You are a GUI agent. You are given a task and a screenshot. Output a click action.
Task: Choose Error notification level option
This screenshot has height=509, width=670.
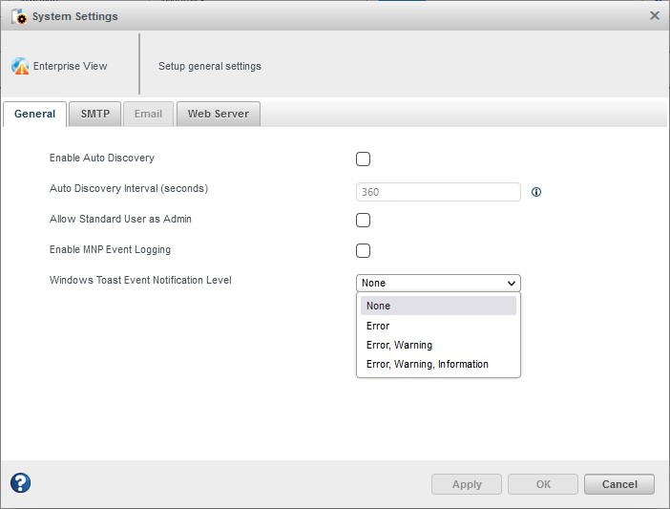(x=438, y=326)
